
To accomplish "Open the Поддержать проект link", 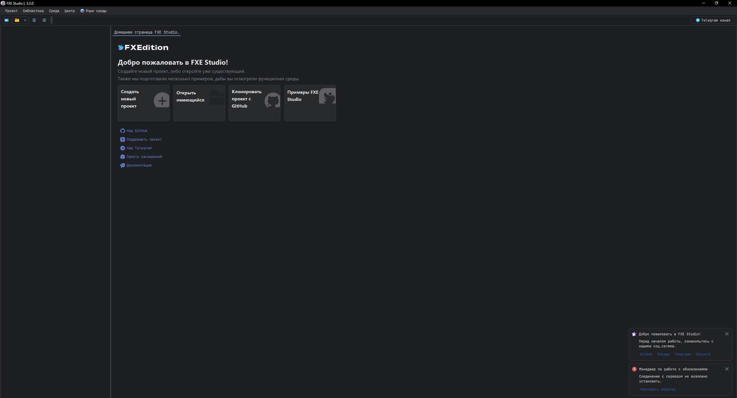I will click(x=144, y=139).
